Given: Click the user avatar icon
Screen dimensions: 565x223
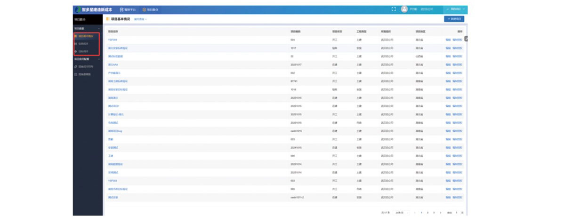Looking at the screenshot, I should tap(404, 9).
